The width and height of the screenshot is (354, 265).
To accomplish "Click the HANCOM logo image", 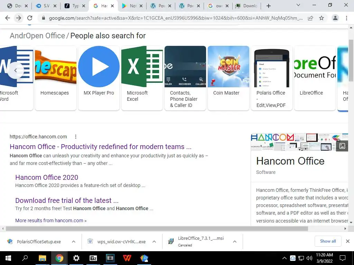I will coord(273,137).
